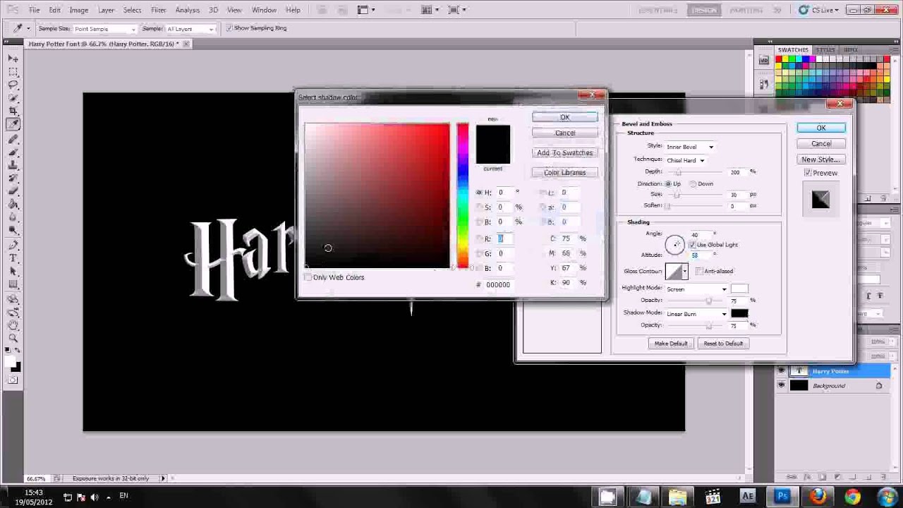The width and height of the screenshot is (903, 508).
Task: Click New Style button
Action: tap(820, 159)
